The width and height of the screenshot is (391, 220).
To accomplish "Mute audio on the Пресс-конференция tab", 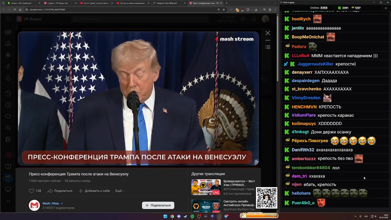I will tap(217, 3).
